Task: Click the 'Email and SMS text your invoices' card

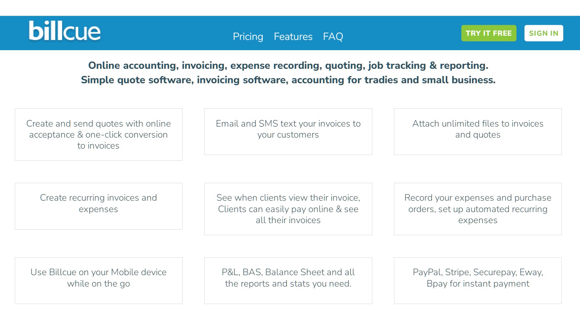Action: click(x=288, y=131)
